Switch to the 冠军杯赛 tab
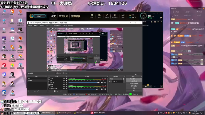The height and width of the screenshot is (115, 205). (76, 16)
